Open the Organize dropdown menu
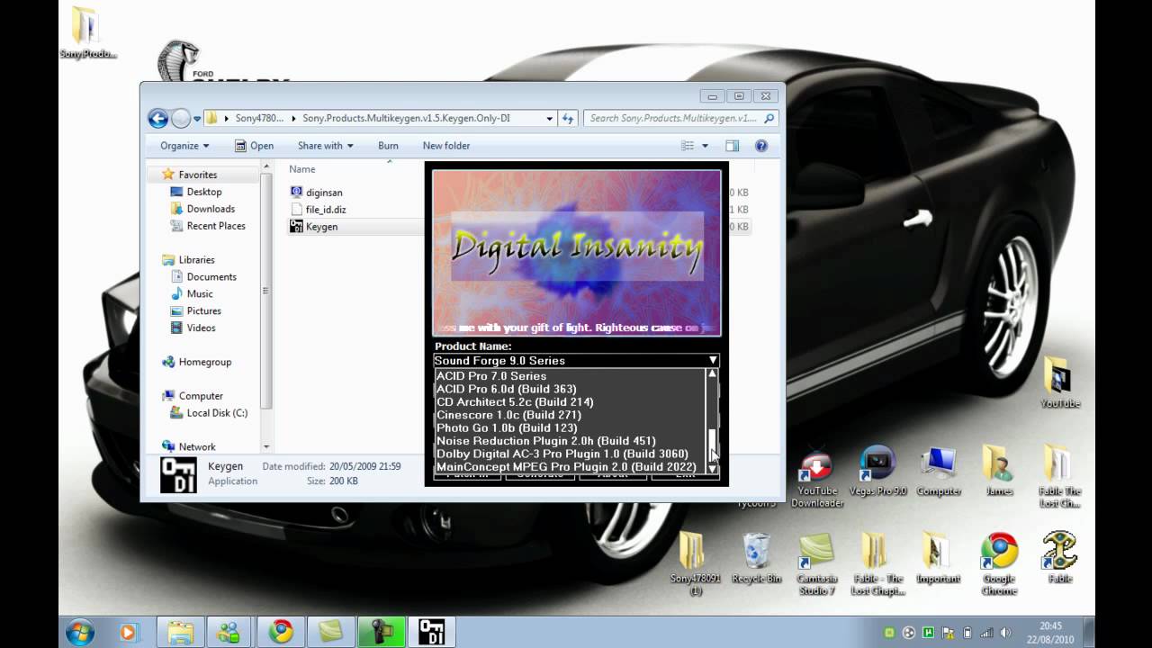The image size is (1152, 648). point(184,146)
